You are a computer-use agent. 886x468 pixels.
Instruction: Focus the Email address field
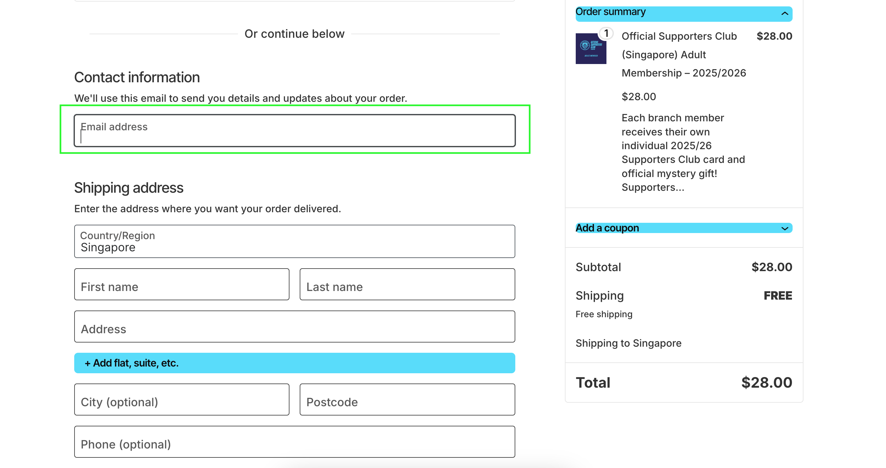[294, 131]
